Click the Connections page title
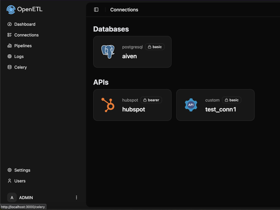The image size is (280, 210). (124, 10)
